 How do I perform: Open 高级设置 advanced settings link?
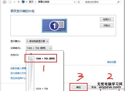111,62
